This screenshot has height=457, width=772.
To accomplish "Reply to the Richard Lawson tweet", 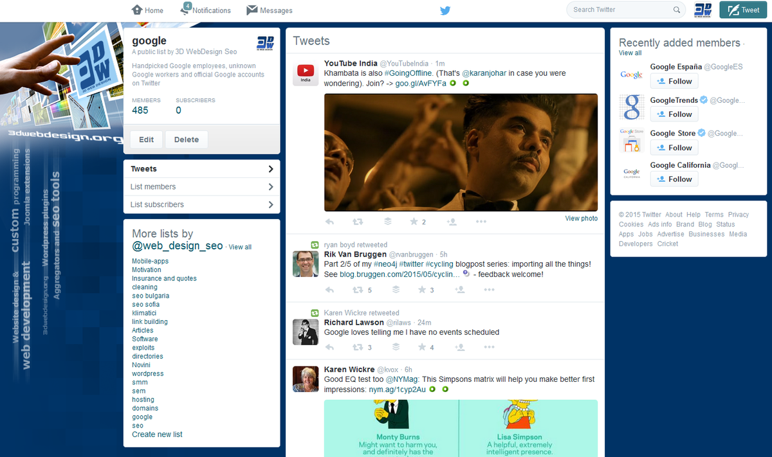I will tap(330, 347).
